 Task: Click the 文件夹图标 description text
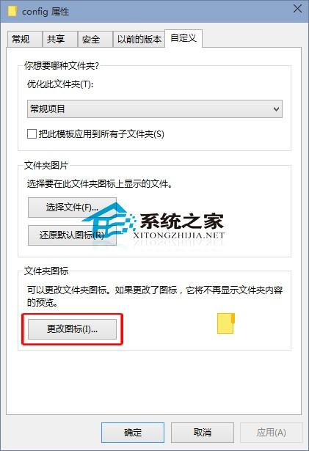(155, 296)
